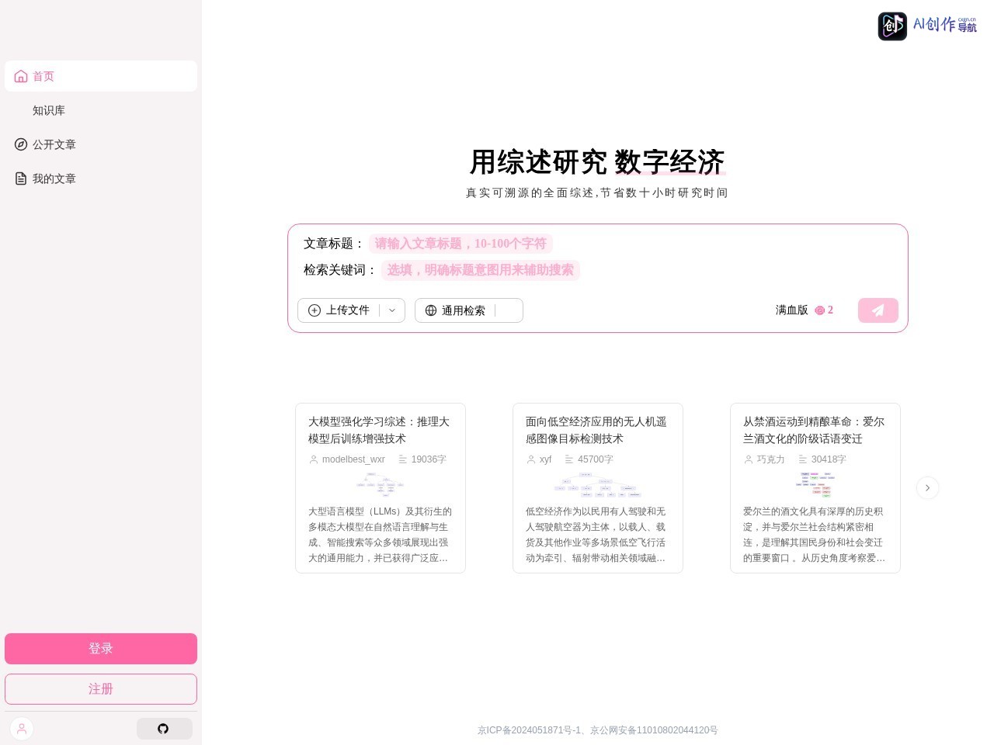Click the 注册 register button
This screenshot has width=994, height=745.
(x=101, y=689)
